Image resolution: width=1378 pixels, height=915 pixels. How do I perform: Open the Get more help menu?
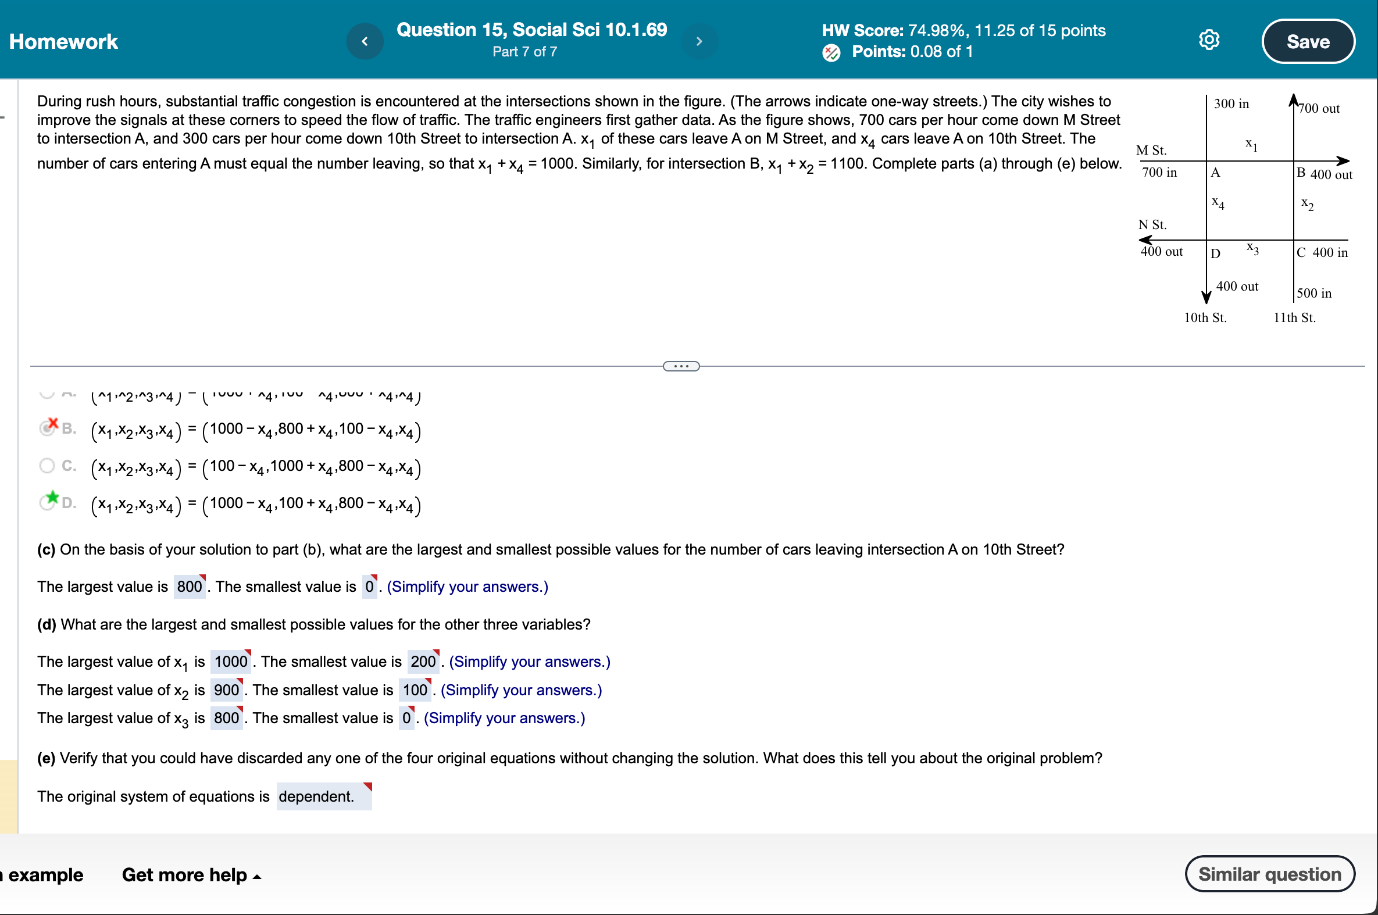(191, 875)
